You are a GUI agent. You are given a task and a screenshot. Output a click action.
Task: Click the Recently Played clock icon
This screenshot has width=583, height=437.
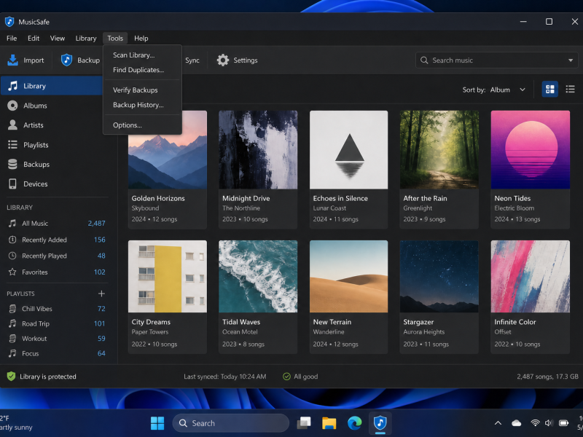12,256
